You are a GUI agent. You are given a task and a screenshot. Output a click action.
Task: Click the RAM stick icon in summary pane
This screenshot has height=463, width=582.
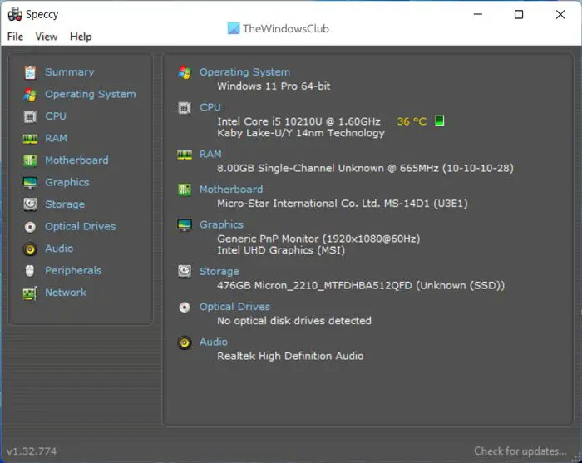(185, 155)
